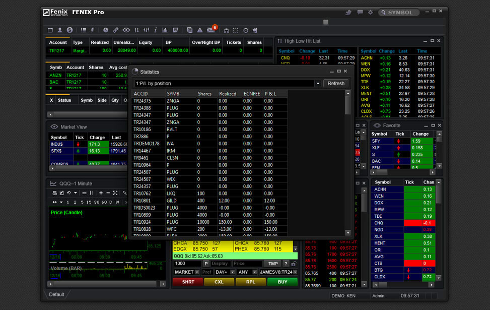Viewport: 490px width, 310px height.
Task: Click the network hierarchy toolbar icon
Action: pos(226,30)
